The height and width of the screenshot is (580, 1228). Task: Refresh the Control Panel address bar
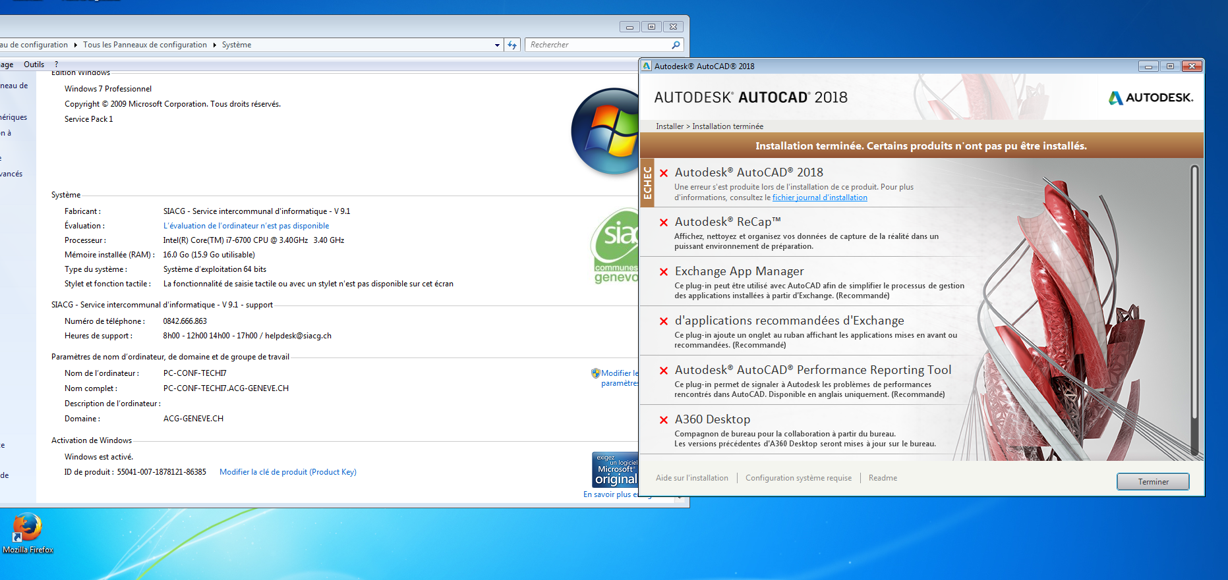[x=512, y=45]
